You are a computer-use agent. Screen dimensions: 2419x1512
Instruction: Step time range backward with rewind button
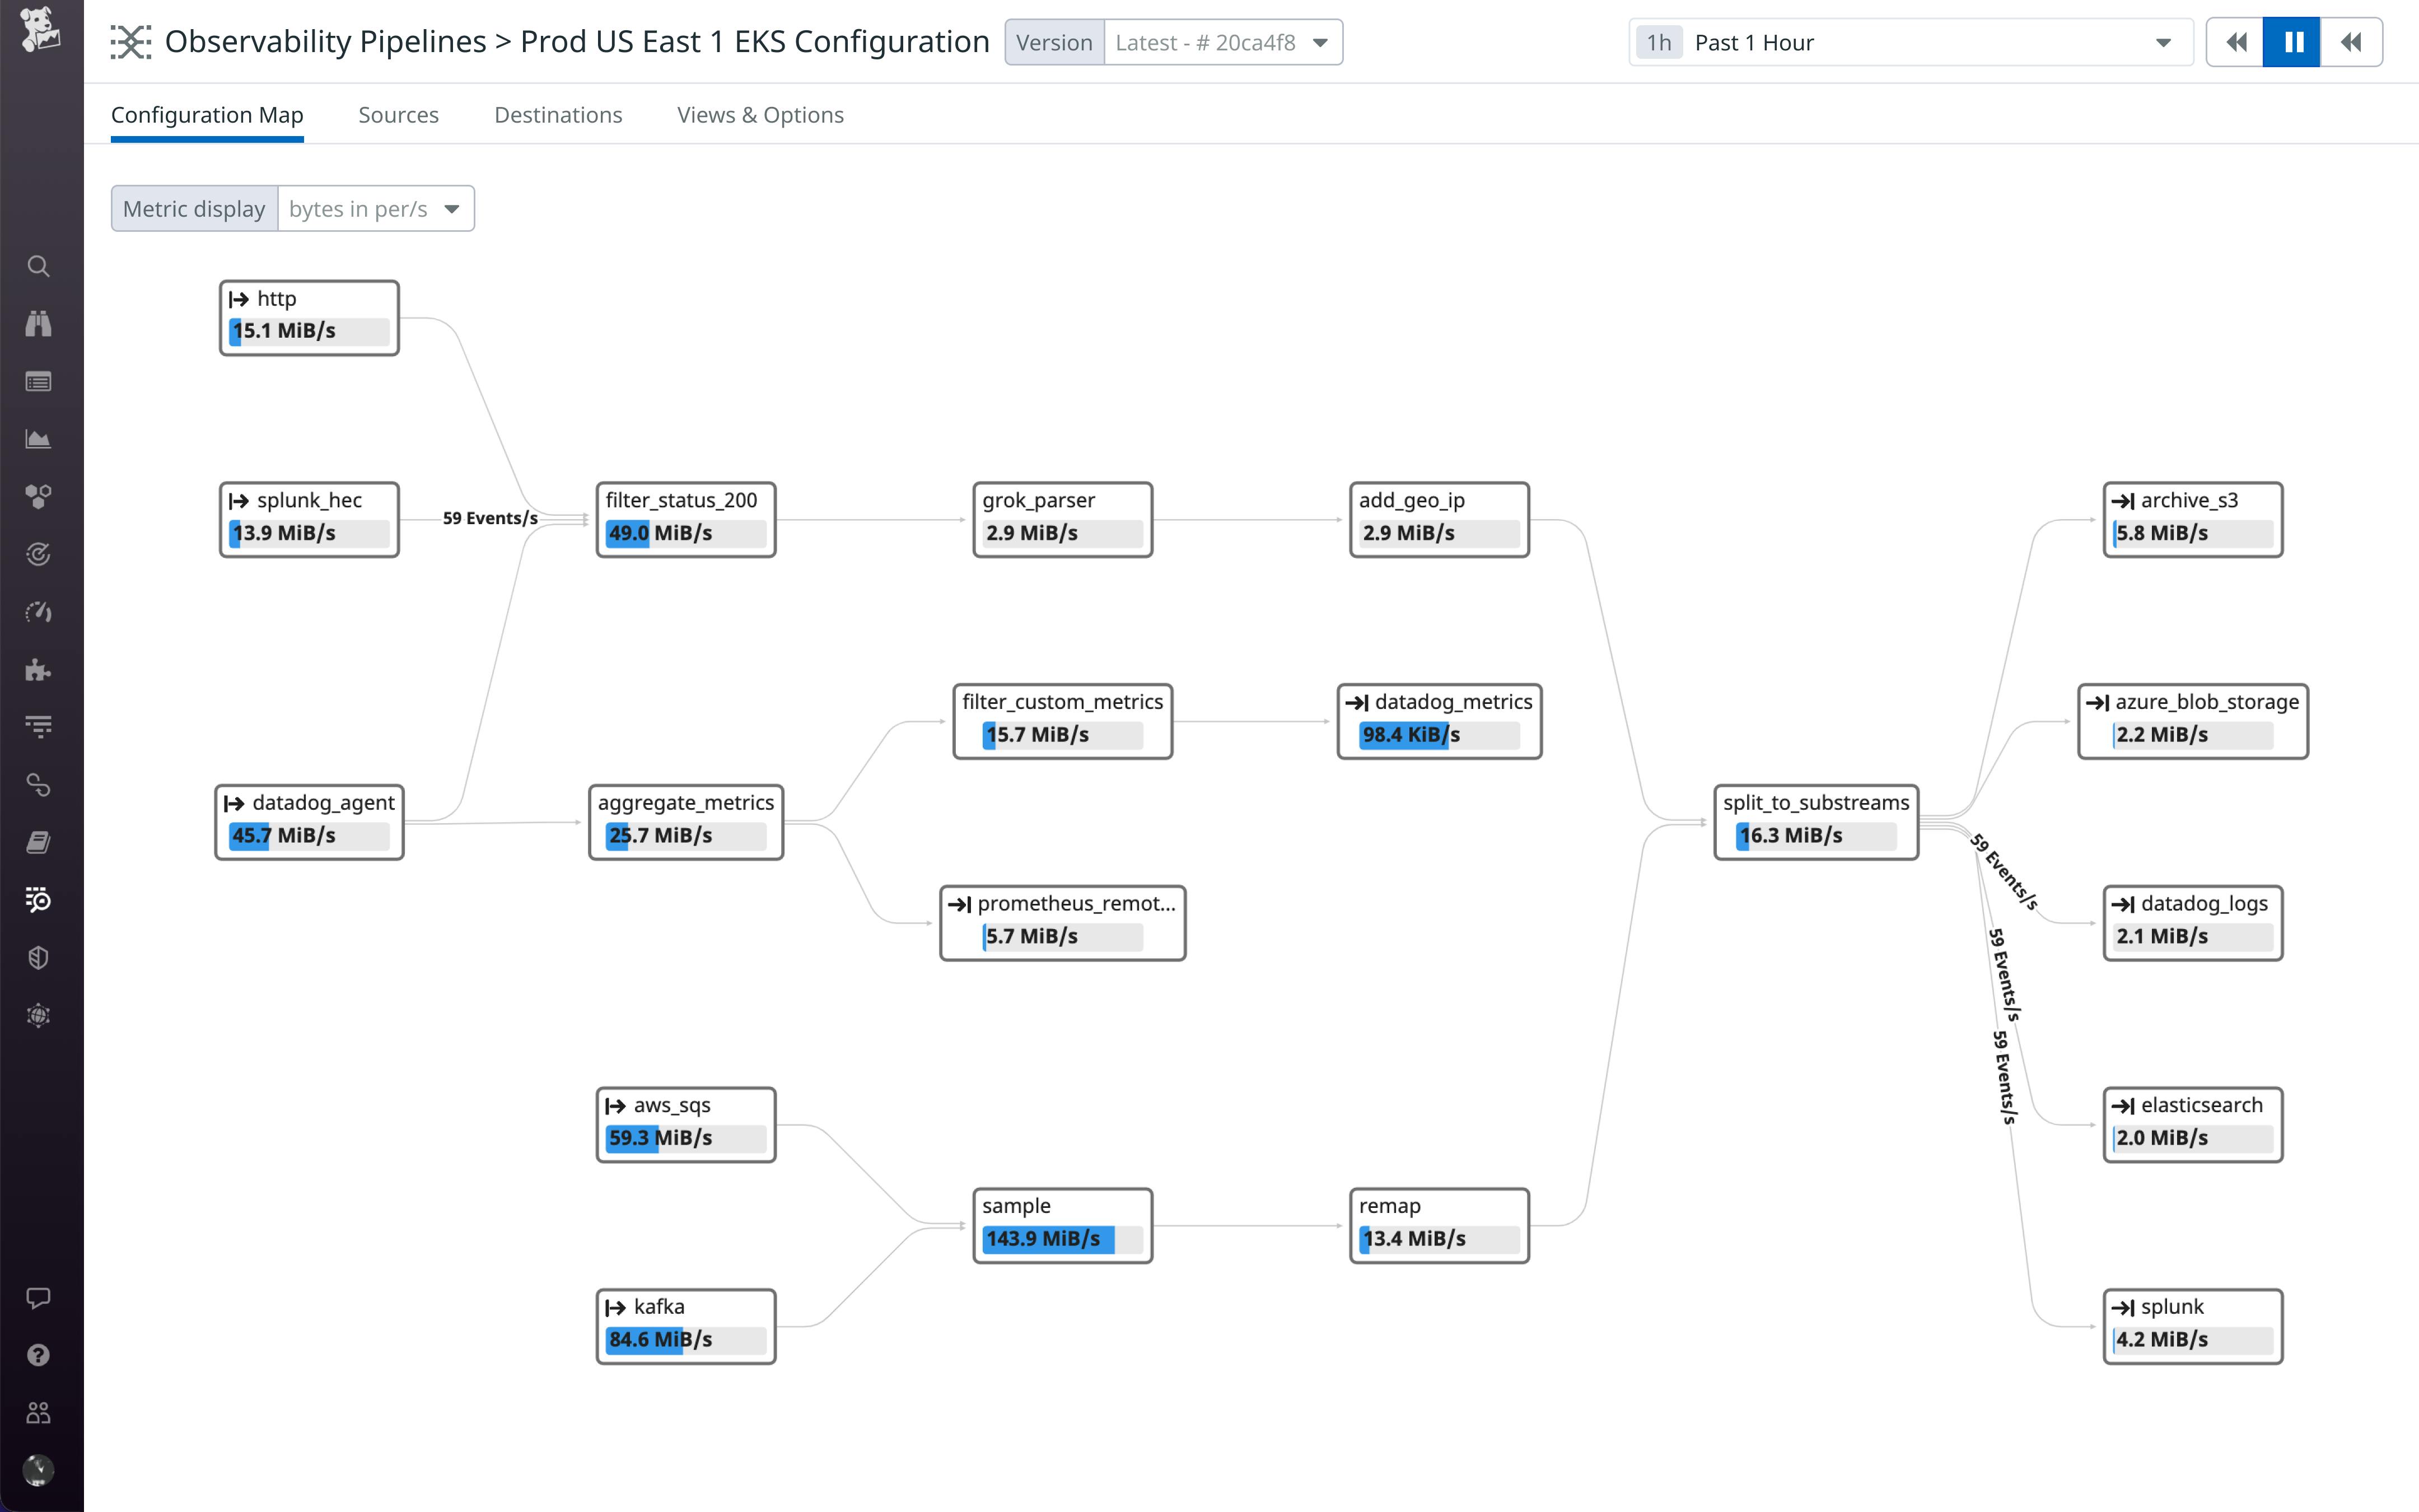click(2235, 42)
